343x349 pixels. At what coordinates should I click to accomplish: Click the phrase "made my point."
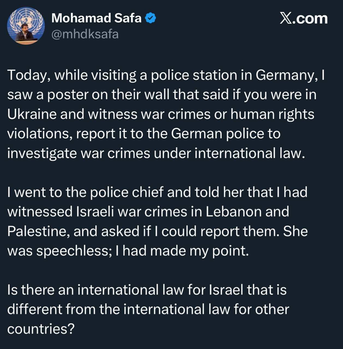click(x=199, y=251)
